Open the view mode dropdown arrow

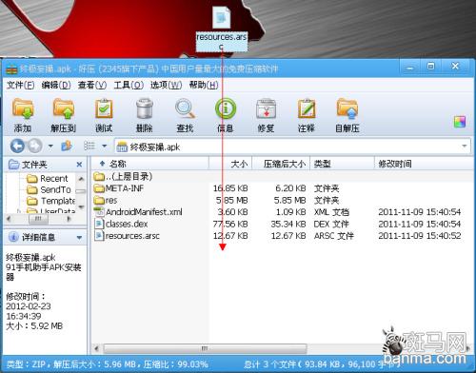[x=105, y=147]
